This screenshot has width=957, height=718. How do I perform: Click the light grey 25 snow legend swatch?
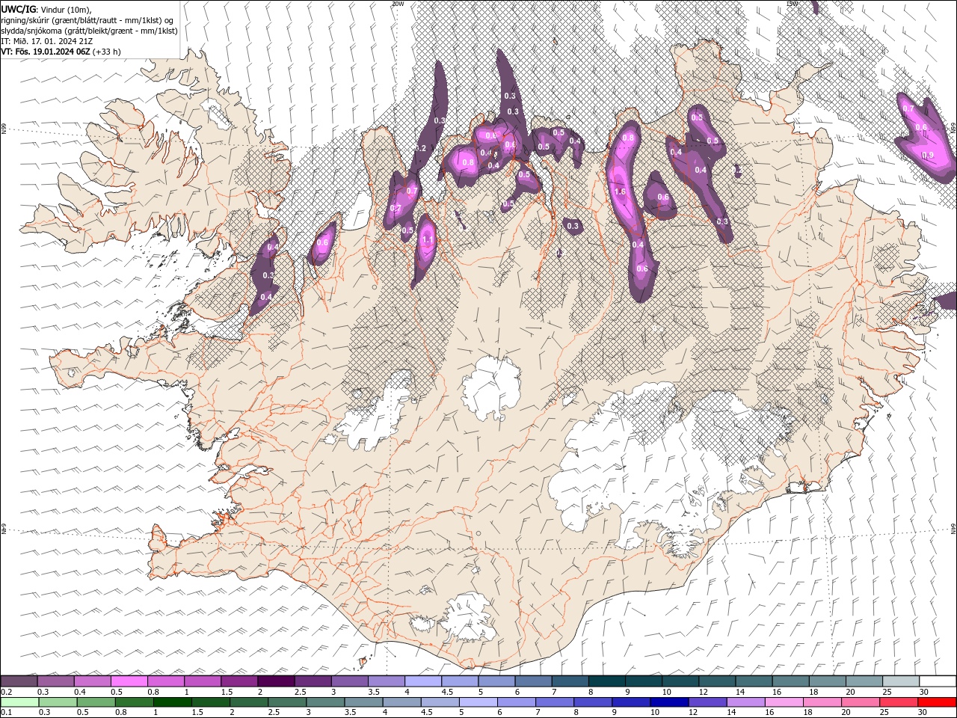coord(902,681)
